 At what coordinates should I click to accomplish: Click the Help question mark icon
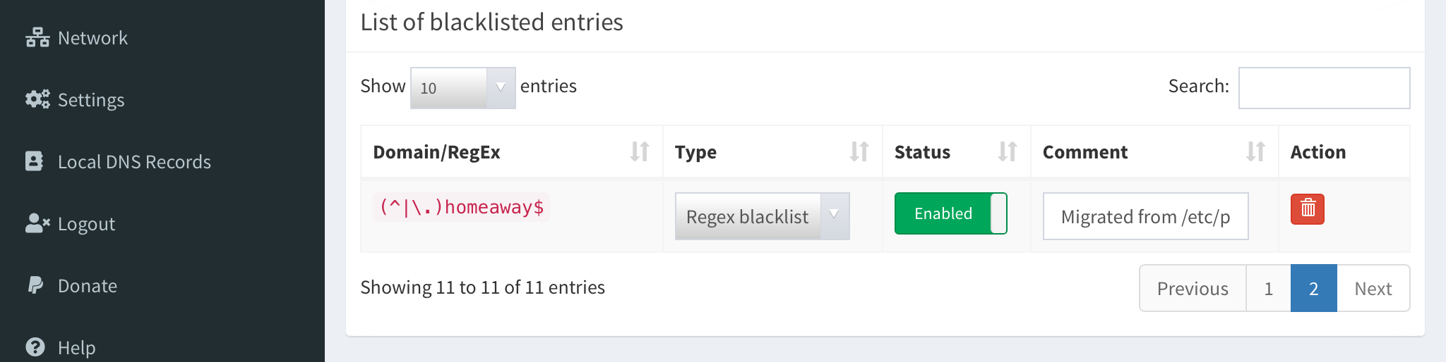[35, 347]
